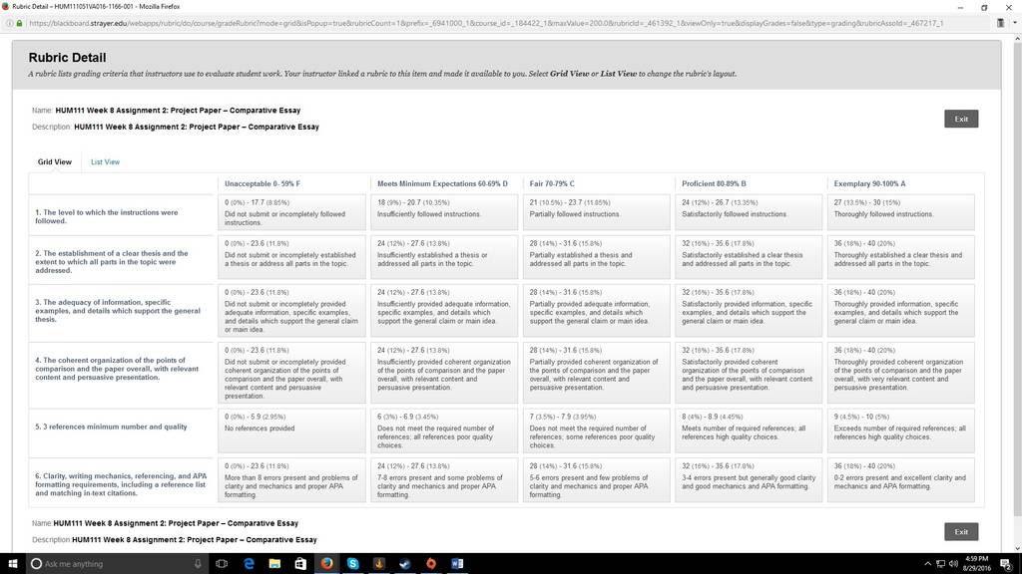Open the dropdown arrow right of the address bar

[x=1015, y=24]
